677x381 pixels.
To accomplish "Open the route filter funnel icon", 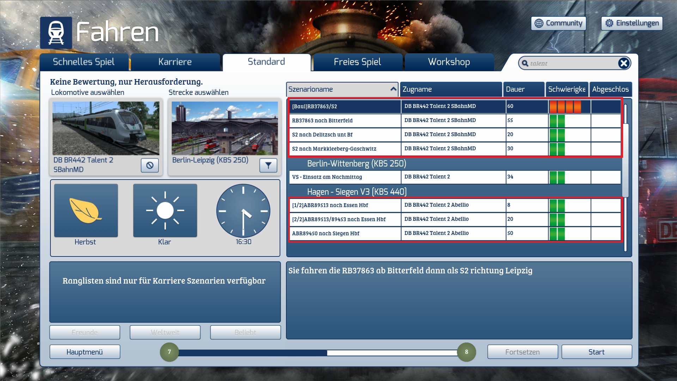I will pyautogui.click(x=268, y=165).
